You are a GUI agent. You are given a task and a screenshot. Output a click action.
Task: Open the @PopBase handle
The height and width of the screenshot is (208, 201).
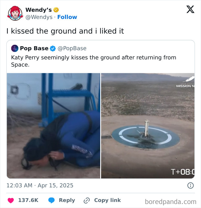(72, 48)
